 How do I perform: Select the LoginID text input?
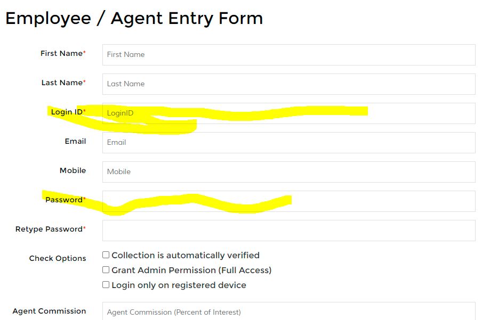pyautogui.click(x=288, y=113)
